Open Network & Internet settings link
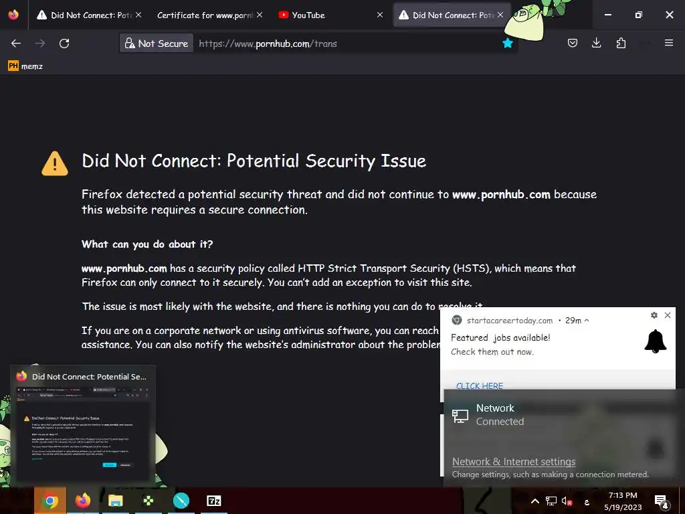685x514 pixels. [x=513, y=462]
